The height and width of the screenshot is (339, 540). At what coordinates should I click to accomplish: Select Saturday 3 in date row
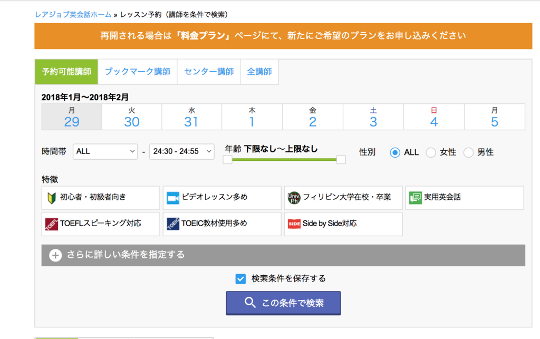(x=373, y=117)
